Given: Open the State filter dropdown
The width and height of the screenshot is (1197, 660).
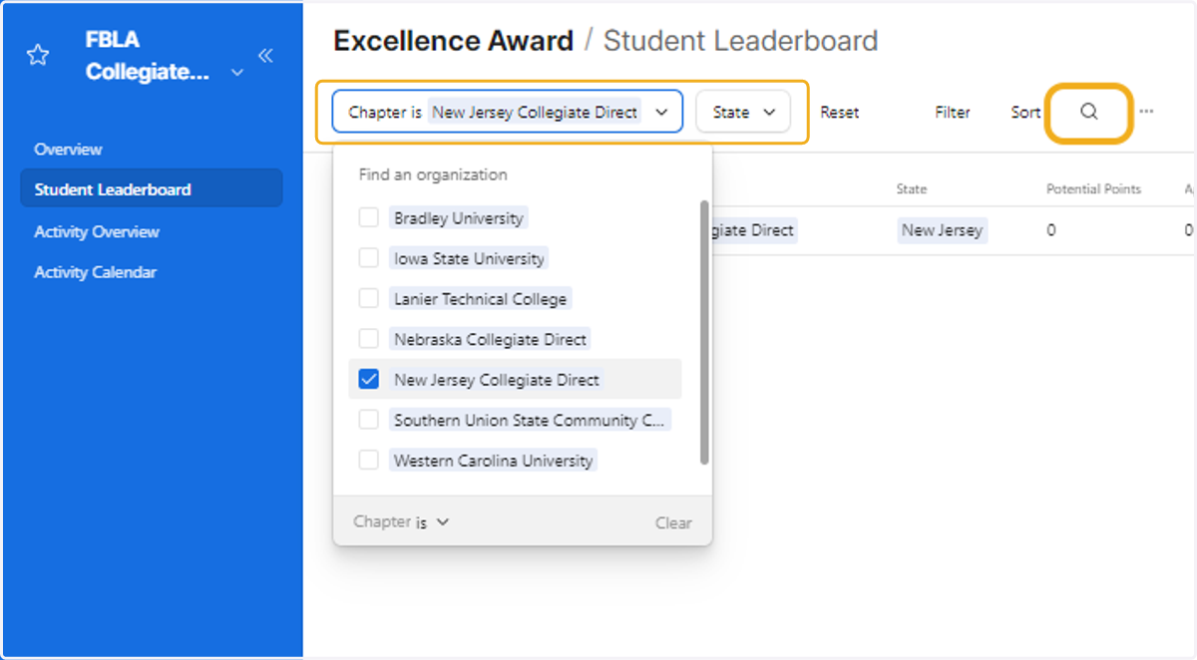Looking at the screenshot, I should click(743, 112).
